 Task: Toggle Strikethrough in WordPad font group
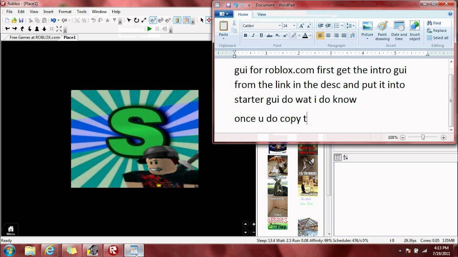coord(269,35)
